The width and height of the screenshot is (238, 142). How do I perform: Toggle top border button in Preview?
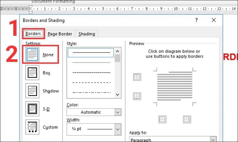click(137, 77)
